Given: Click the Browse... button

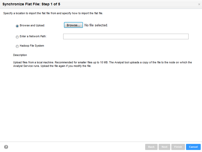Looking at the screenshot, I should (73, 25).
